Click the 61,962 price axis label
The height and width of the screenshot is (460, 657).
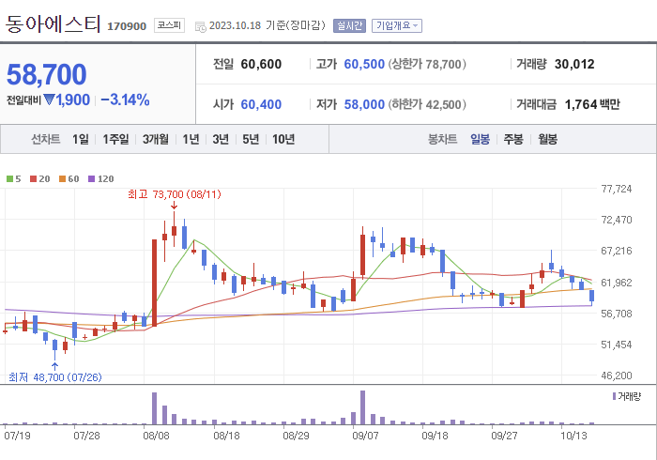(617, 283)
